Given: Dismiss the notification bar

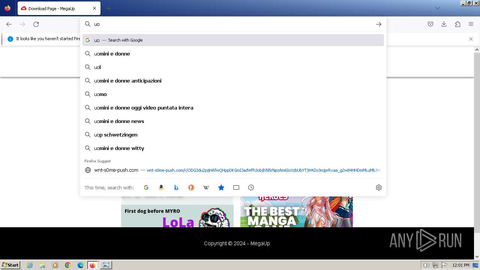Looking at the screenshot, I should [471, 39].
